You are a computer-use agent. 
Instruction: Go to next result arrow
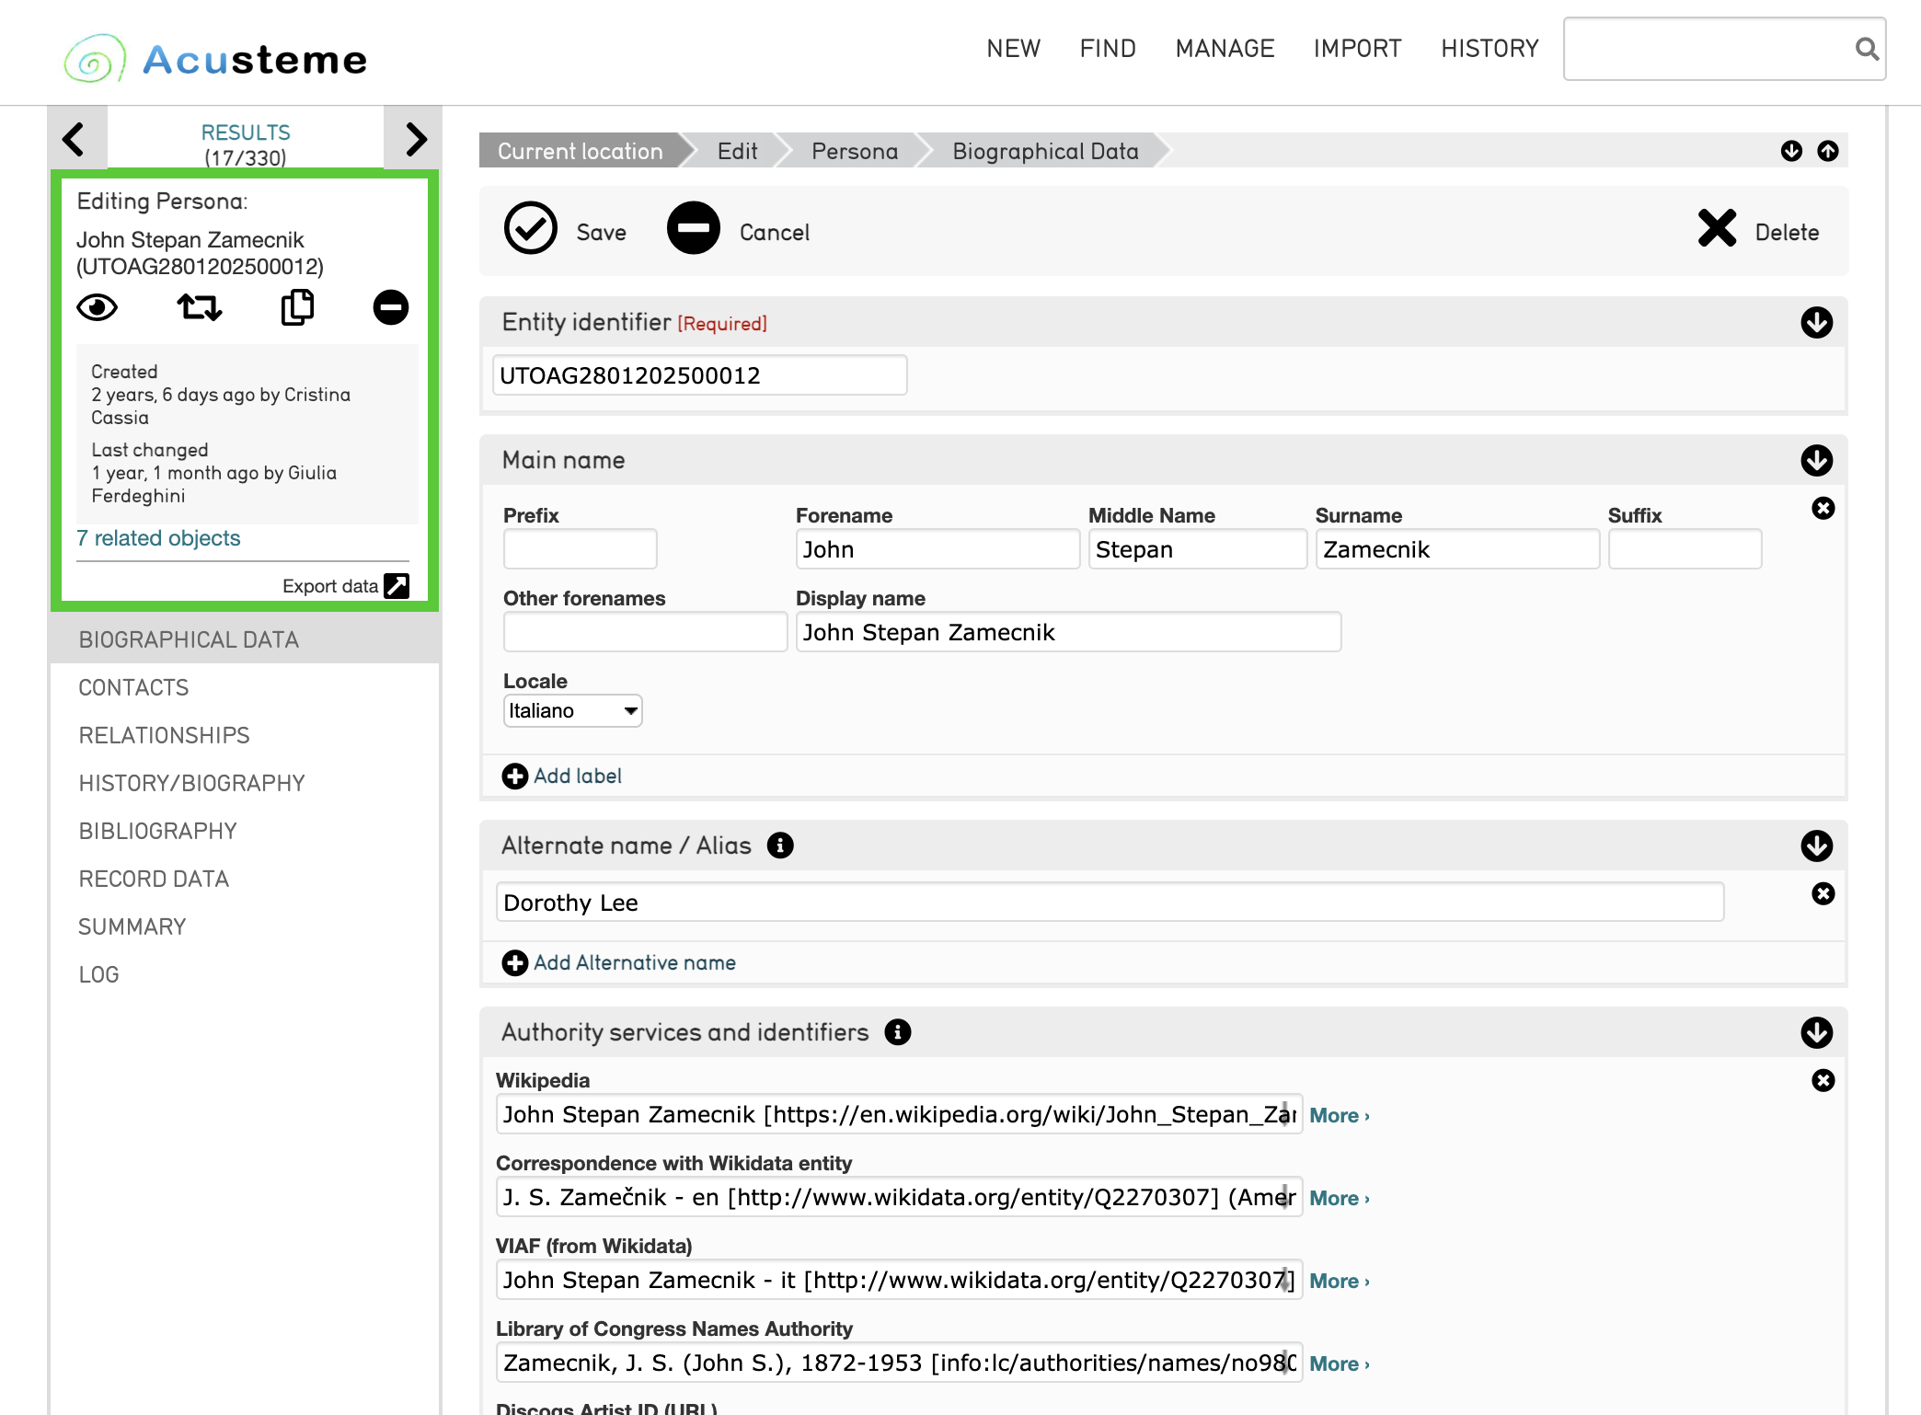[x=416, y=139]
